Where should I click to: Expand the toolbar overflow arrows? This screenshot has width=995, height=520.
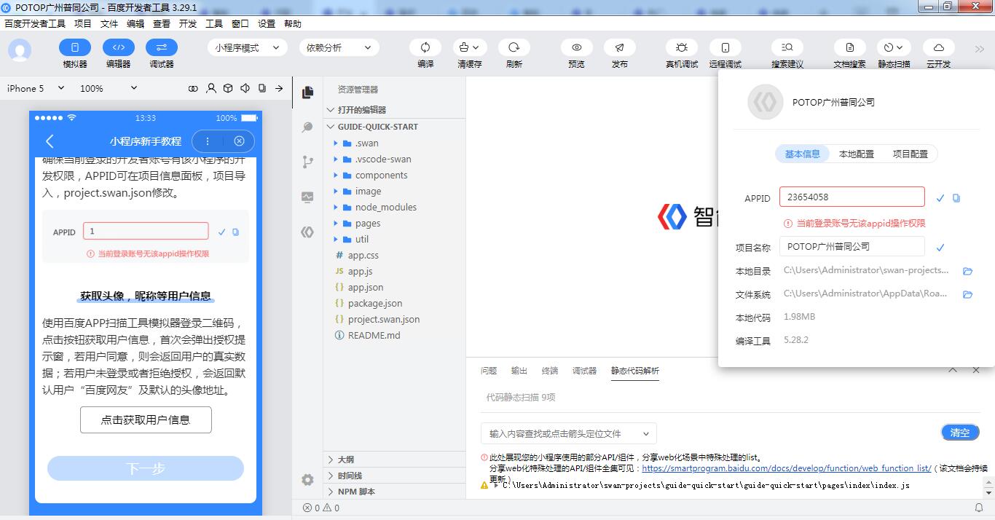click(x=980, y=49)
